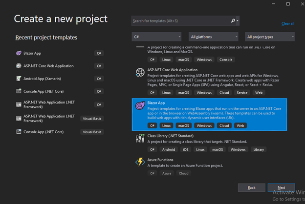Click the ASP.NET Core Web Application icon in the template list

click(x=140, y=72)
